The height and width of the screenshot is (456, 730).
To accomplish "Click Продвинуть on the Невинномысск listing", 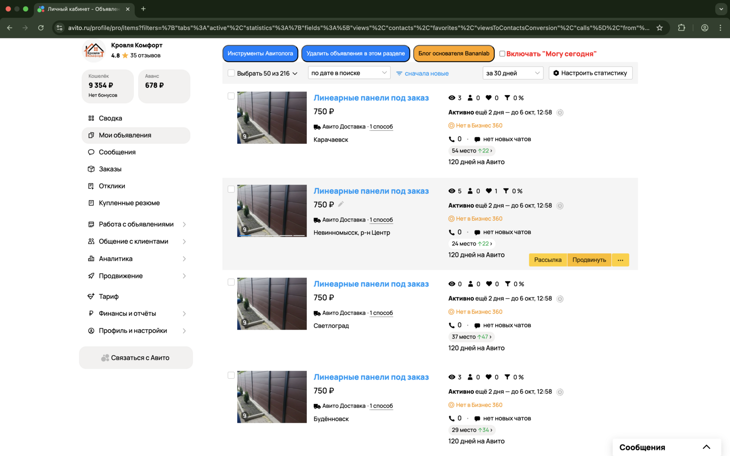I will tap(589, 260).
